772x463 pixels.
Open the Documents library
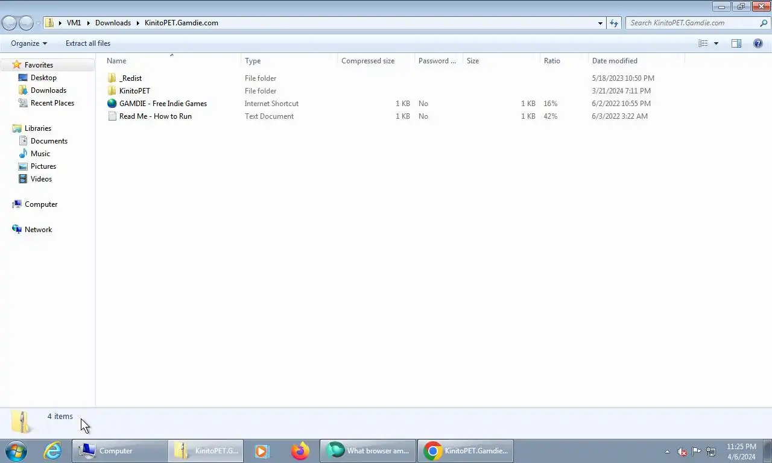49,141
